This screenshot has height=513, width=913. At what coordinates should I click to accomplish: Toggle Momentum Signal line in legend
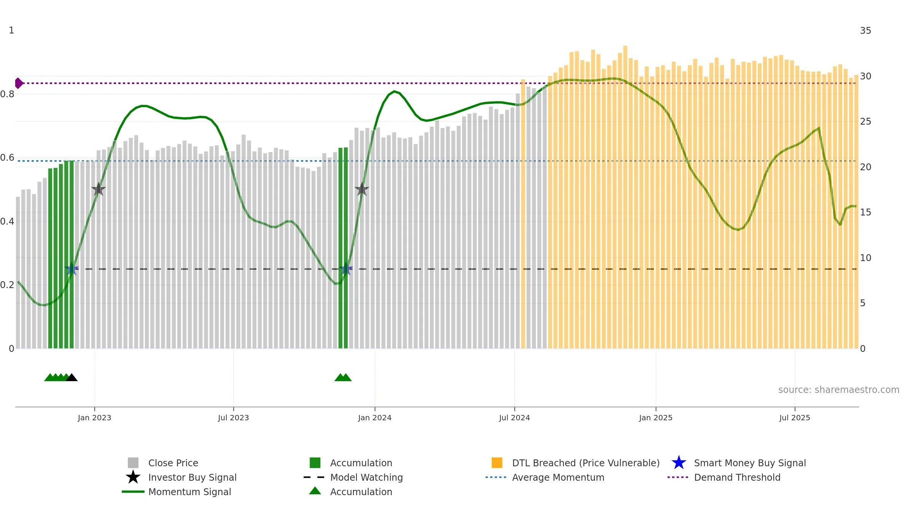189,492
